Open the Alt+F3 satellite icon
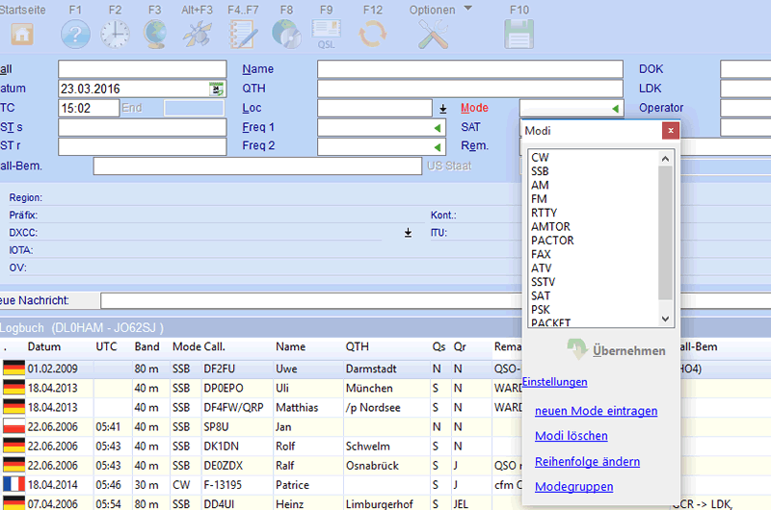Image resolution: width=771 pixels, height=510 pixels. [199, 35]
